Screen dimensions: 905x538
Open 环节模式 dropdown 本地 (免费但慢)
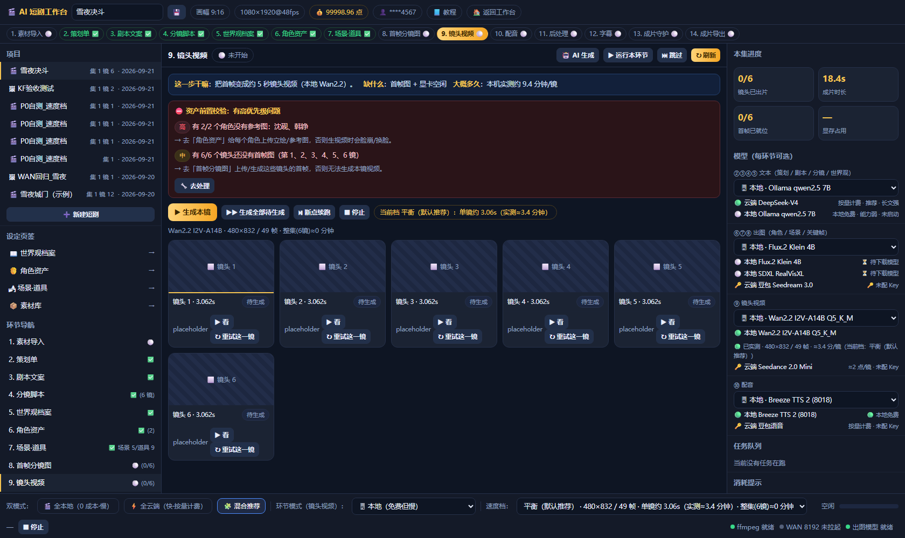pos(414,506)
